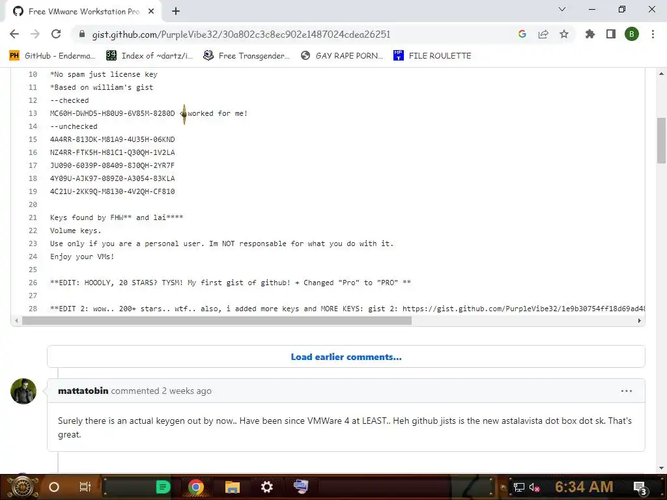
Task: Click the horizontal scrollbar left arrow
Action: [16, 320]
